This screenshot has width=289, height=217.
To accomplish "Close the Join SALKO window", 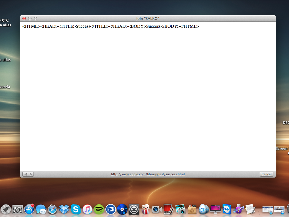I will click(x=24, y=18).
